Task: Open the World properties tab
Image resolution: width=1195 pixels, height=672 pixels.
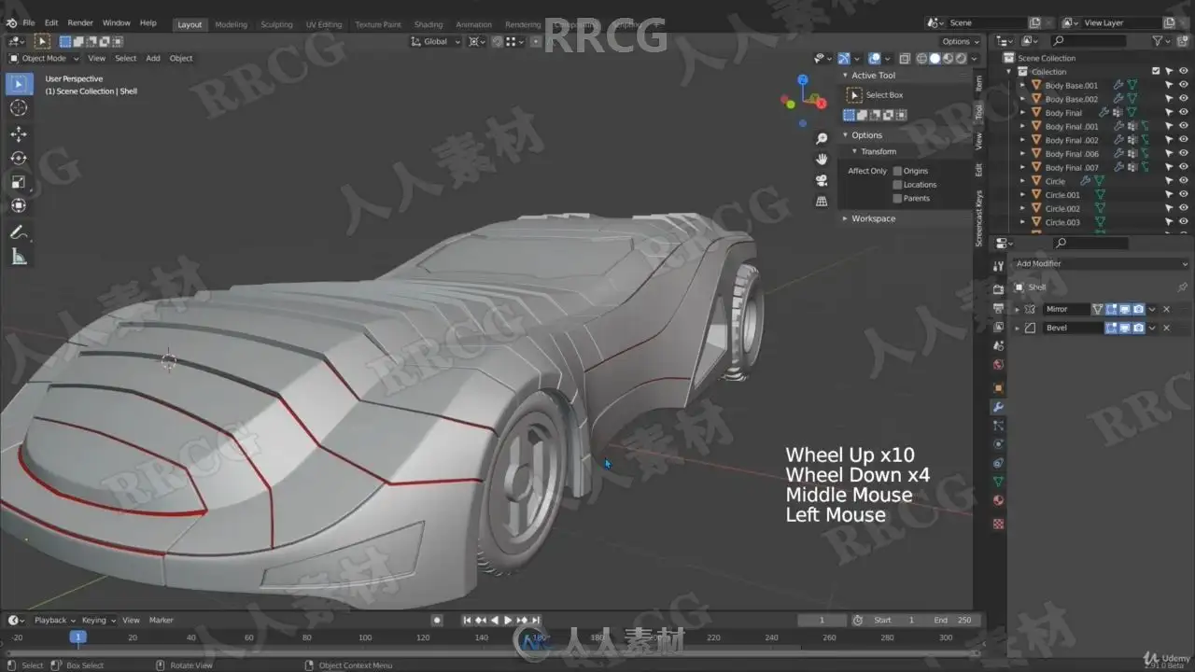Action: pos(998,365)
